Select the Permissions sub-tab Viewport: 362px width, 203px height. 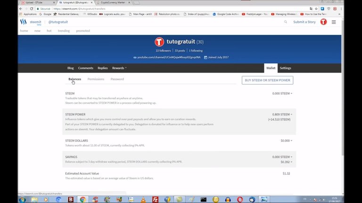tap(96, 79)
